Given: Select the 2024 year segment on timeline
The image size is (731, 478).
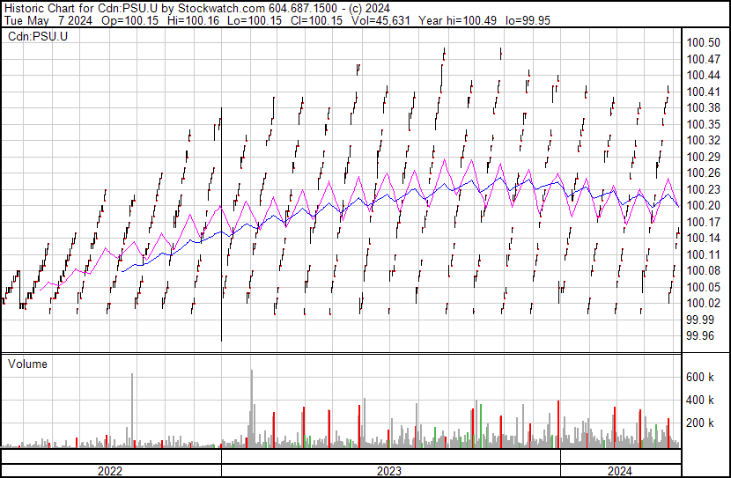Looking at the screenshot, I should point(621,471).
